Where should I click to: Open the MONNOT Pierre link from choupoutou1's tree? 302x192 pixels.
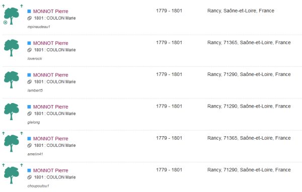[x=51, y=170]
